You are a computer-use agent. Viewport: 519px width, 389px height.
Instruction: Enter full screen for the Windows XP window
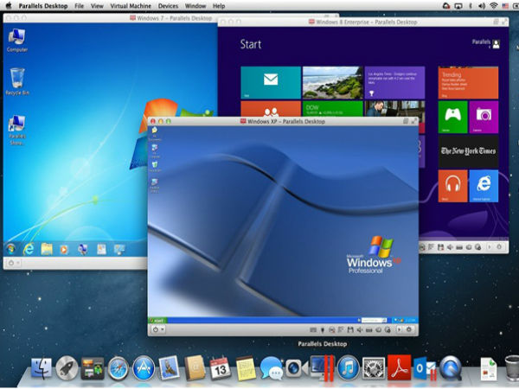tap(413, 121)
